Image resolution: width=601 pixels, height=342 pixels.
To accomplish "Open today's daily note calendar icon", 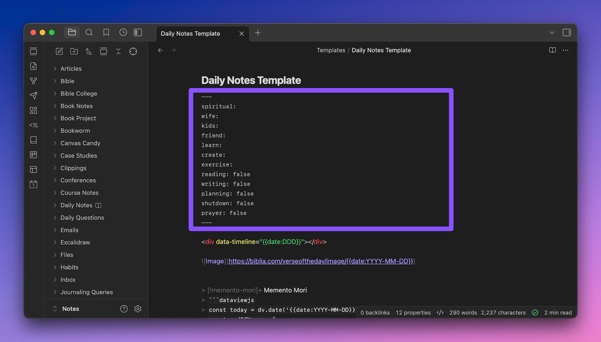I will [x=33, y=184].
